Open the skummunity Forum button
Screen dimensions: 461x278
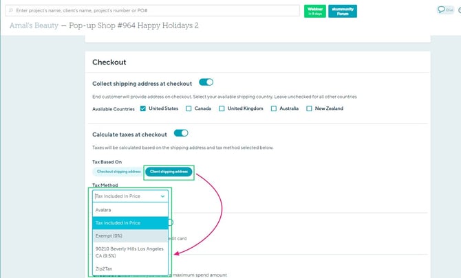[x=342, y=10]
